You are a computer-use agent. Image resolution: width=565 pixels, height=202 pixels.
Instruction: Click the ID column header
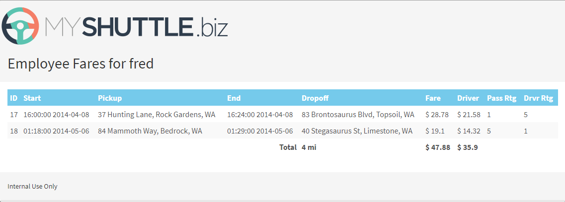14,98
